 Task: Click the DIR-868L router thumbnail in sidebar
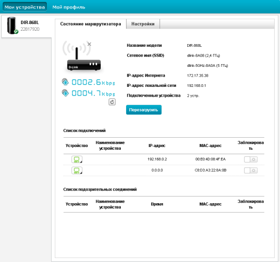click(12, 25)
